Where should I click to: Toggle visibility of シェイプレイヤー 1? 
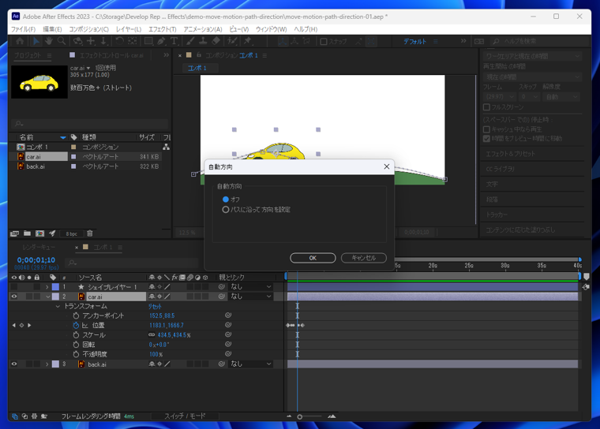pyautogui.click(x=14, y=287)
